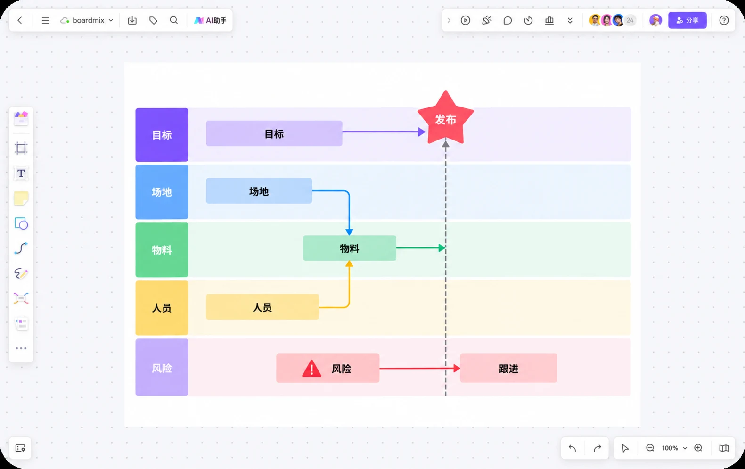Show more tools ellipsis
The height and width of the screenshot is (469, 745).
[21, 348]
